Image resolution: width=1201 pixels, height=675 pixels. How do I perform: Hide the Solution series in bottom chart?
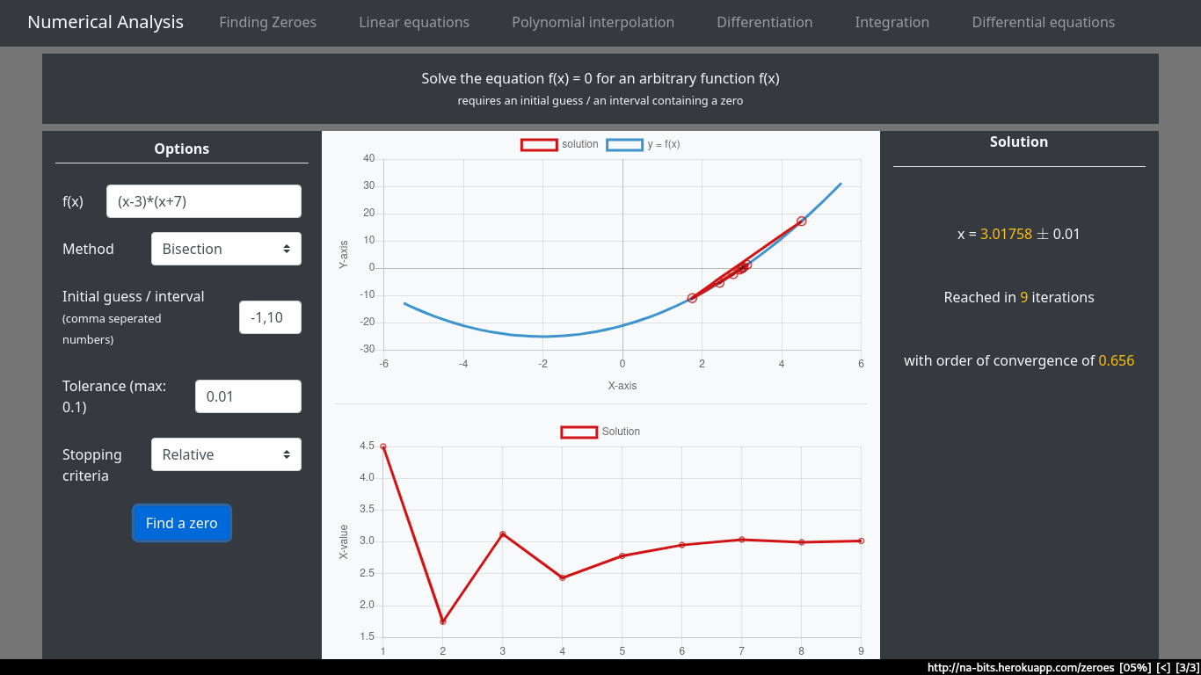[x=579, y=432]
